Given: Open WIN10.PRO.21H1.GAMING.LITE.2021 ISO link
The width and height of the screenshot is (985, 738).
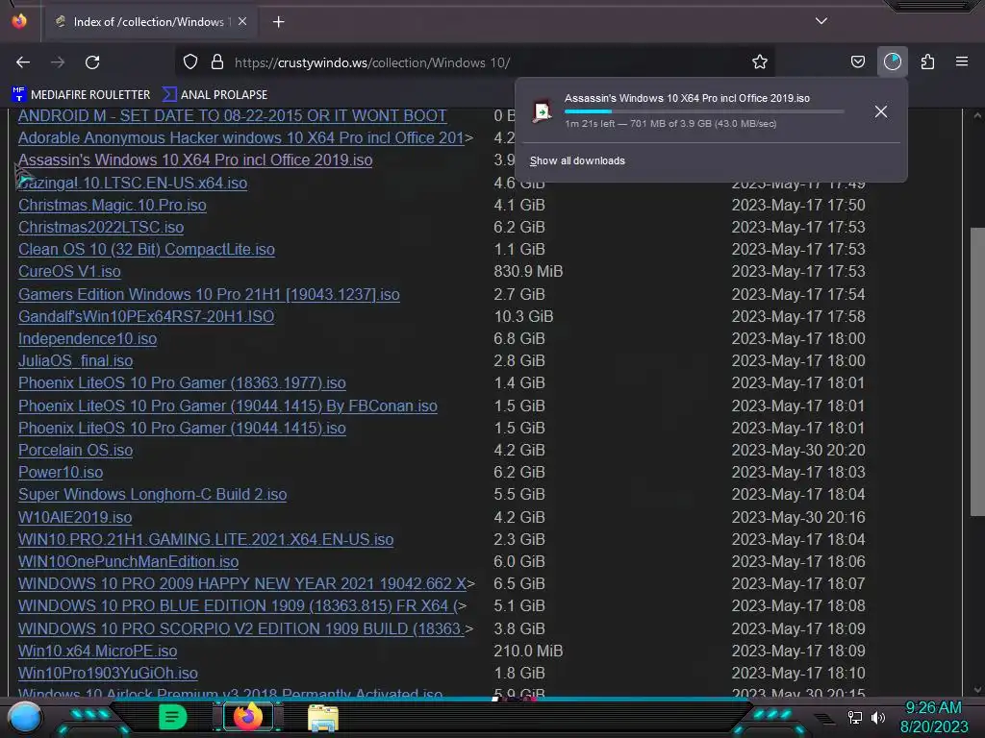Looking at the screenshot, I should pyautogui.click(x=206, y=540).
